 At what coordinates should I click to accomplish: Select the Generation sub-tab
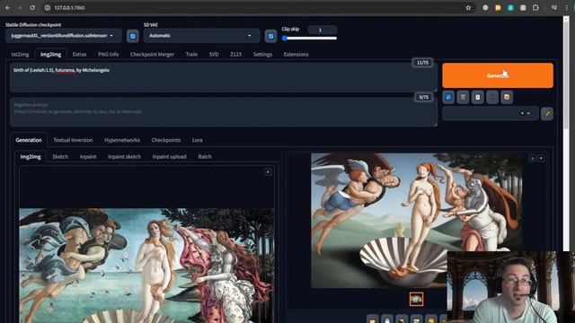[x=29, y=140]
